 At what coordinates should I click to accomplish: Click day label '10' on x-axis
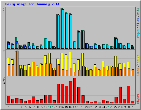(45, 107)
